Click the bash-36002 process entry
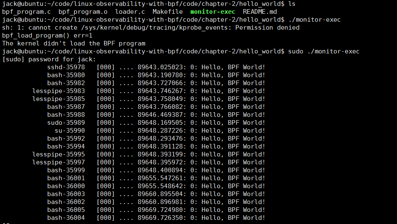Screen dimensions: 397x224 [66, 202]
